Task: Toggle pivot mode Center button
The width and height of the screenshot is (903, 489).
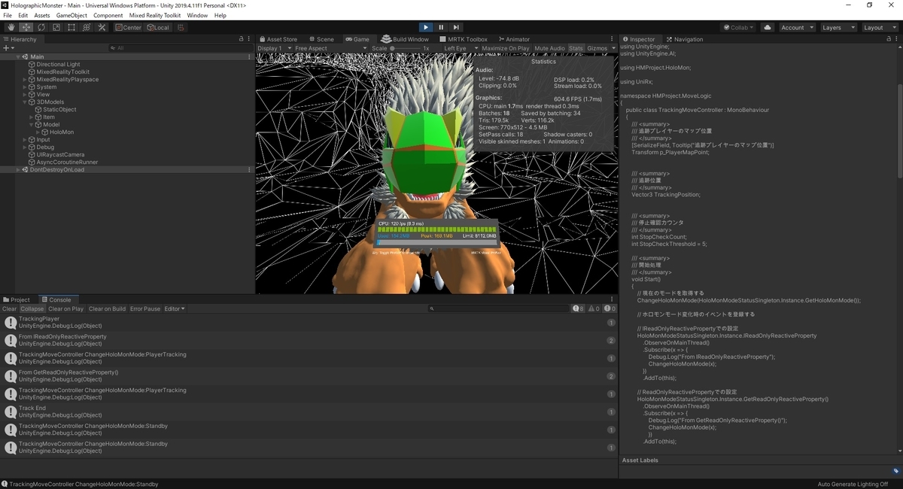Action: (x=129, y=27)
